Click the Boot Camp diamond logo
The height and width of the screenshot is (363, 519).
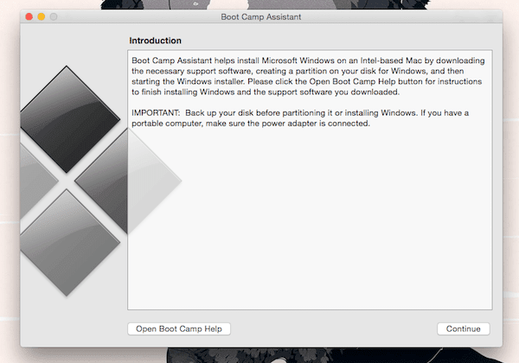click(x=100, y=181)
